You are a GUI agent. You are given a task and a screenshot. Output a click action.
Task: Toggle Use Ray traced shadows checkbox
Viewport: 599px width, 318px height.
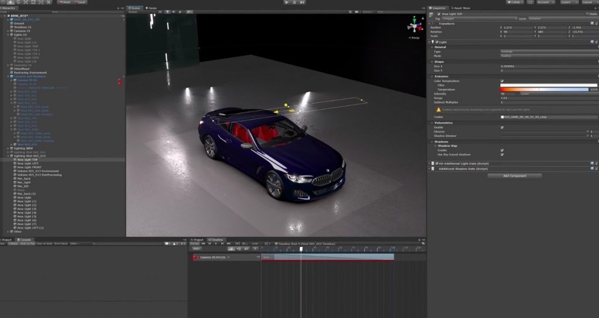tap(502, 154)
